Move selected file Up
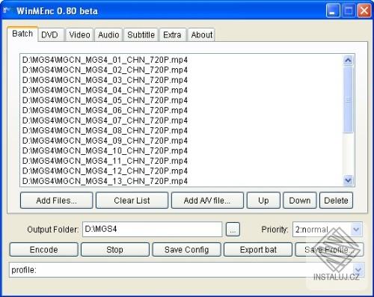Screen dimensions: 374x297 click(263, 200)
